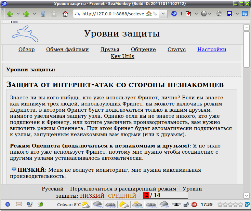Open the Home page button
Image resolution: width=251 pixels, height=211 pixels.
pos(65,14)
